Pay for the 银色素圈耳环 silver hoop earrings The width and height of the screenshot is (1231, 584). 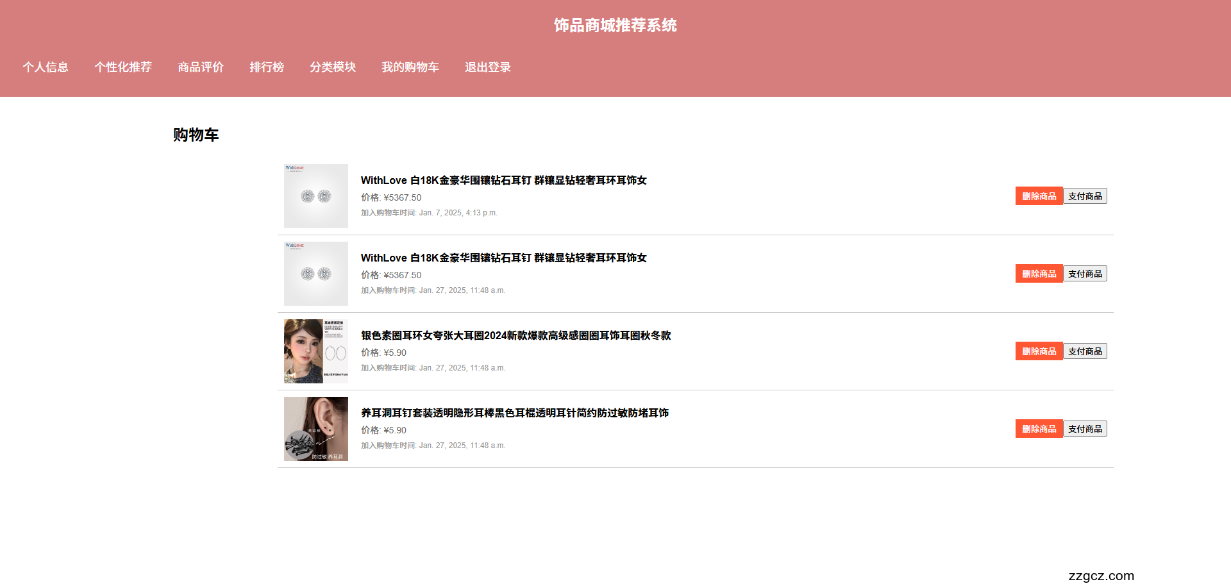1085,351
